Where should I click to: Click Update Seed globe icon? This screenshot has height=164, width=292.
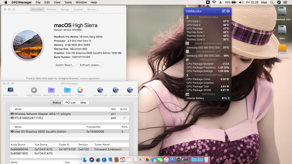100,90
